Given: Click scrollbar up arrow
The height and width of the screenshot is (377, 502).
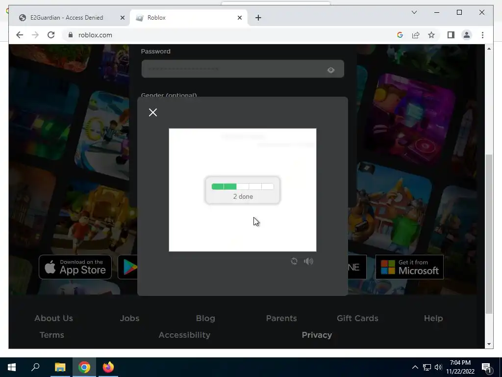Looking at the screenshot, I should (489, 49).
